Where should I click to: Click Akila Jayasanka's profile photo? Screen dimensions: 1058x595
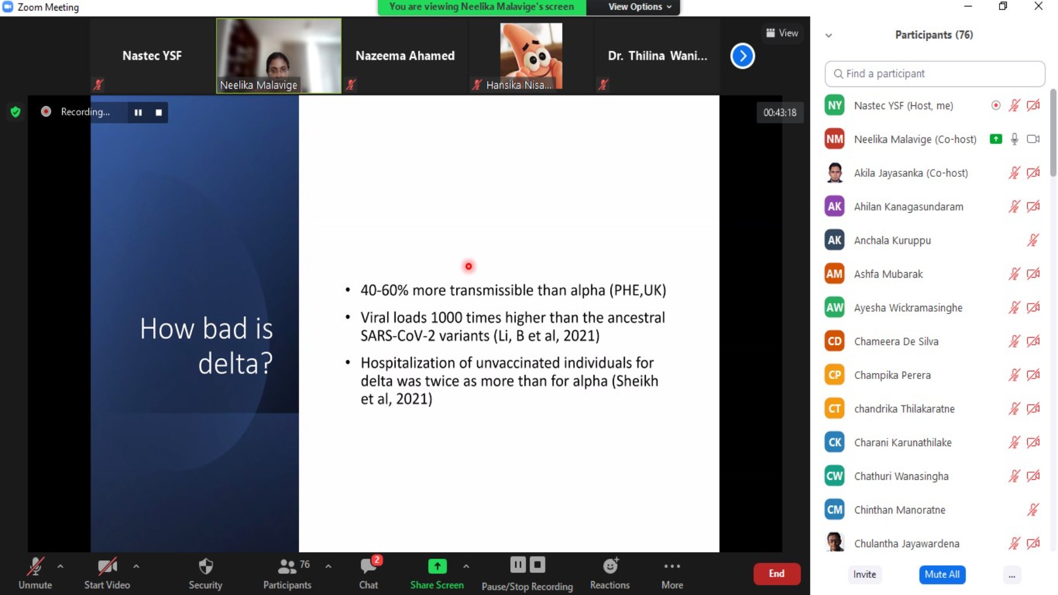point(834,172)
